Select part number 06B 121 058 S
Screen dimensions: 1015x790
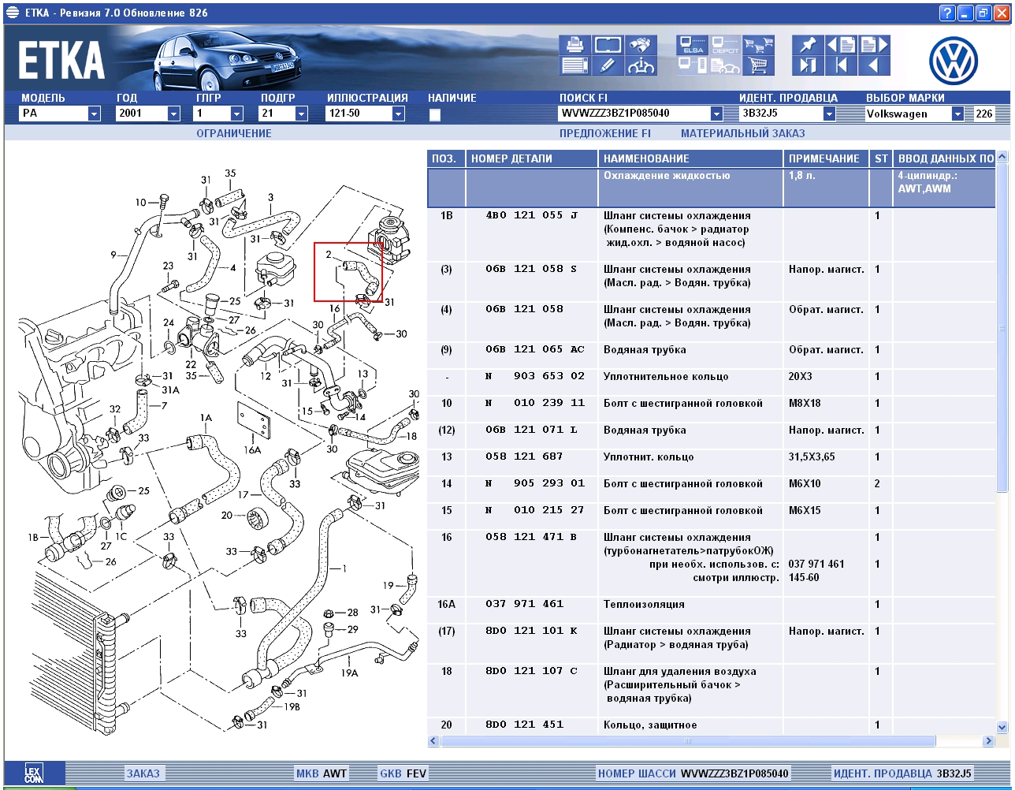pyautogui.click(x=532, y=269)
